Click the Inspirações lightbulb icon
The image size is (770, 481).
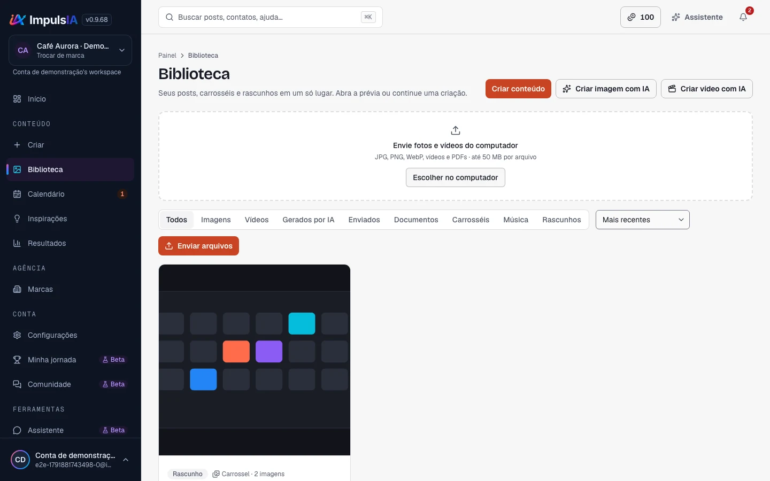click(17, 219)
